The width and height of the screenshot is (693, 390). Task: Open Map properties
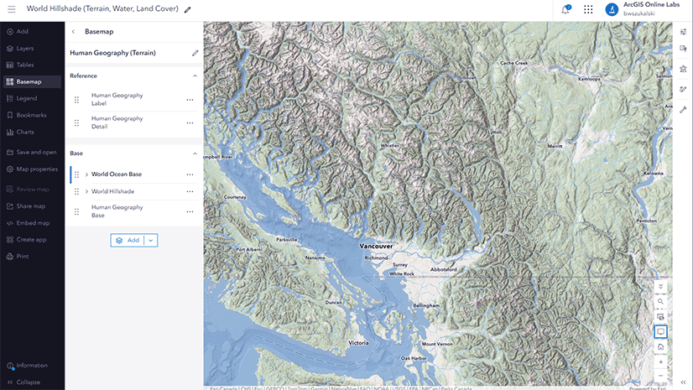click(x=32, y=169)
